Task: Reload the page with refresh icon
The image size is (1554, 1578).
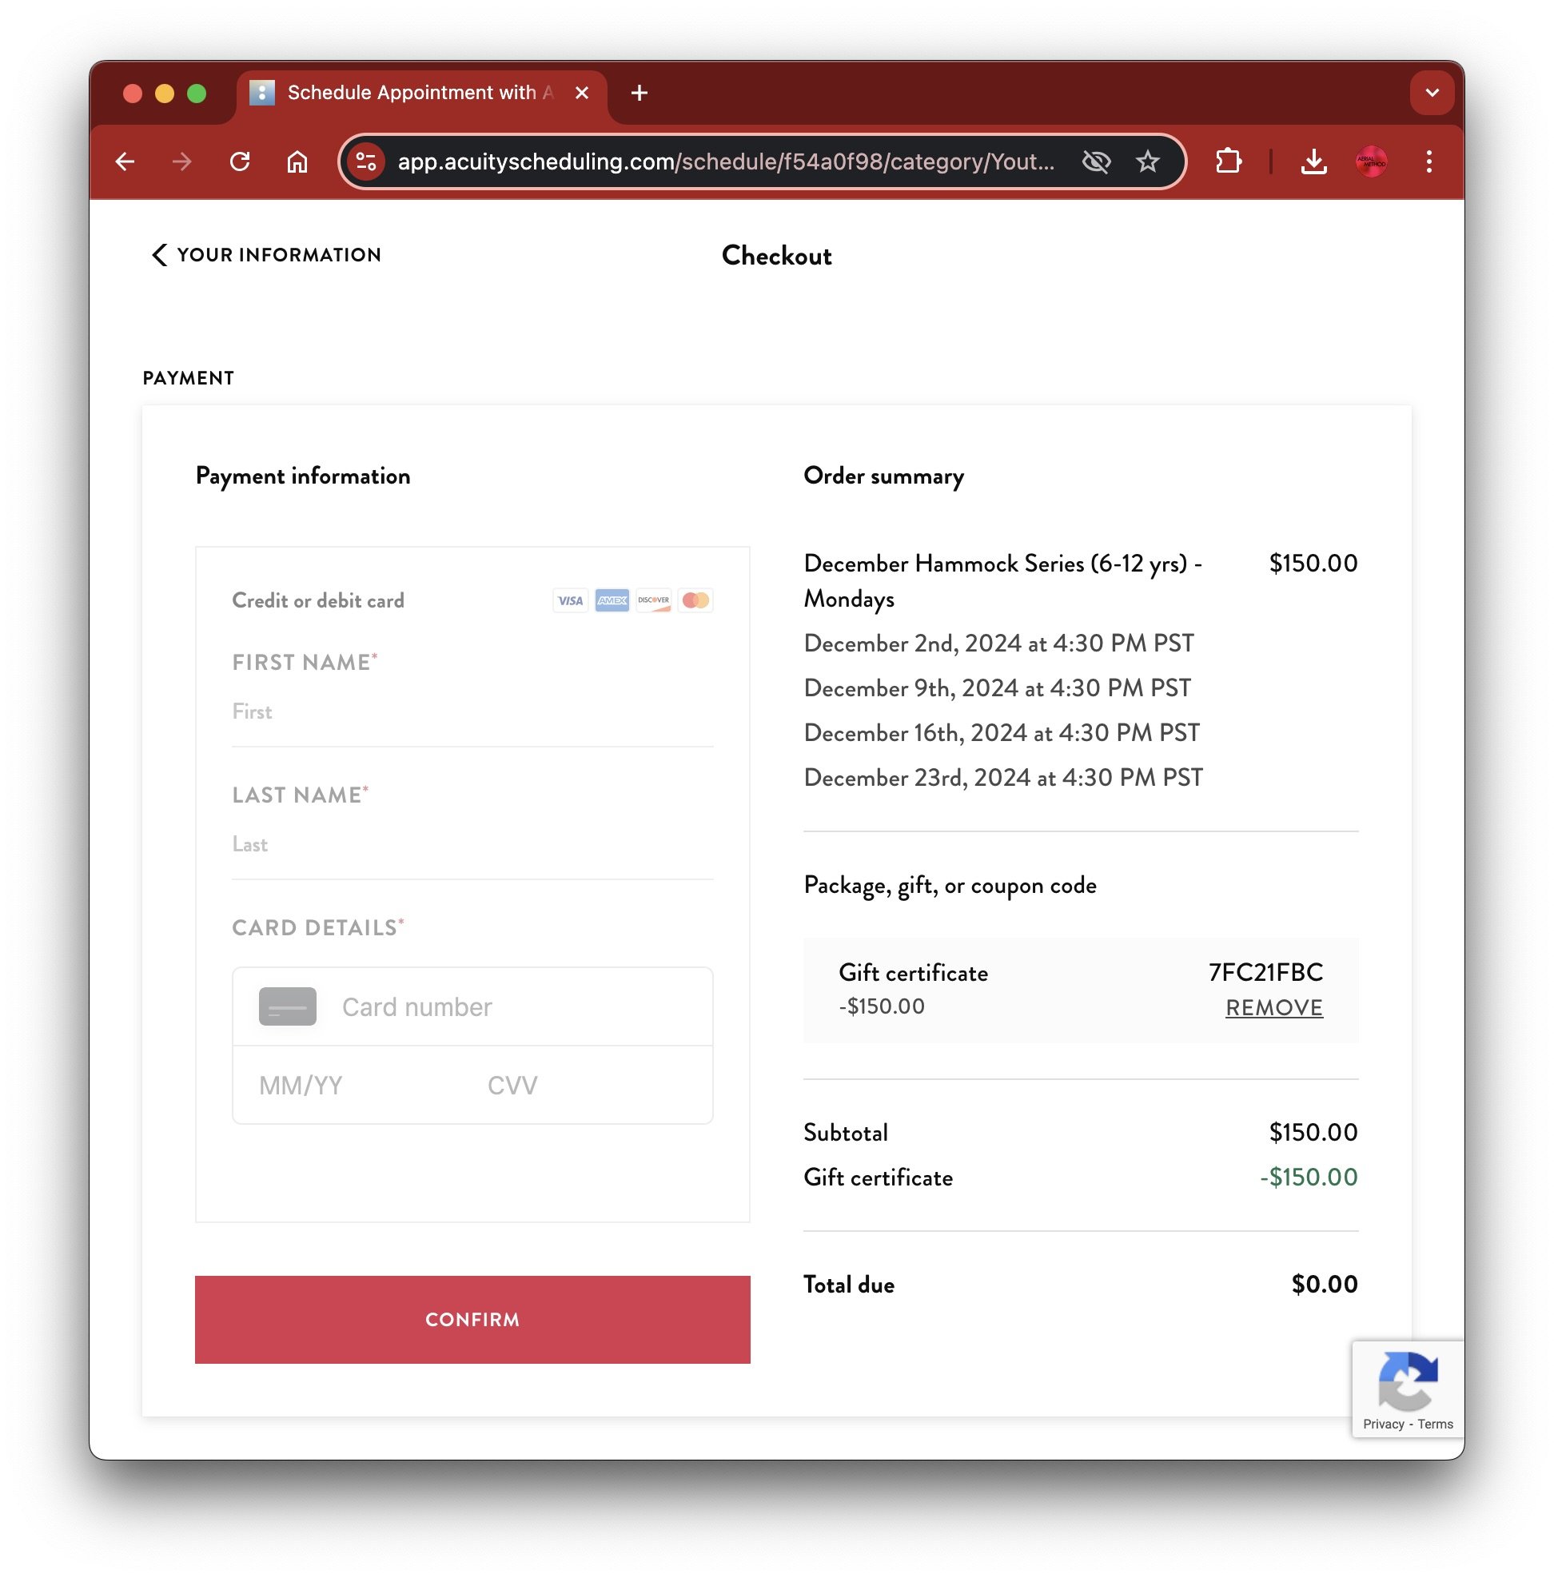Action: tap(240, 161)
